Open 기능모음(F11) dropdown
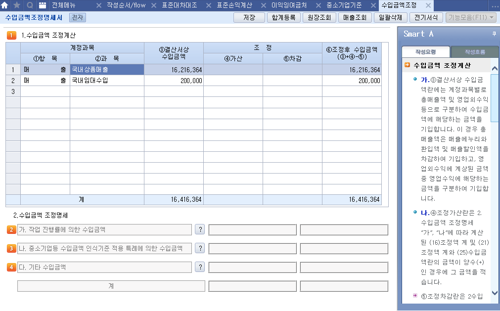This screenshot has width=500, height=311. point(471,17)
